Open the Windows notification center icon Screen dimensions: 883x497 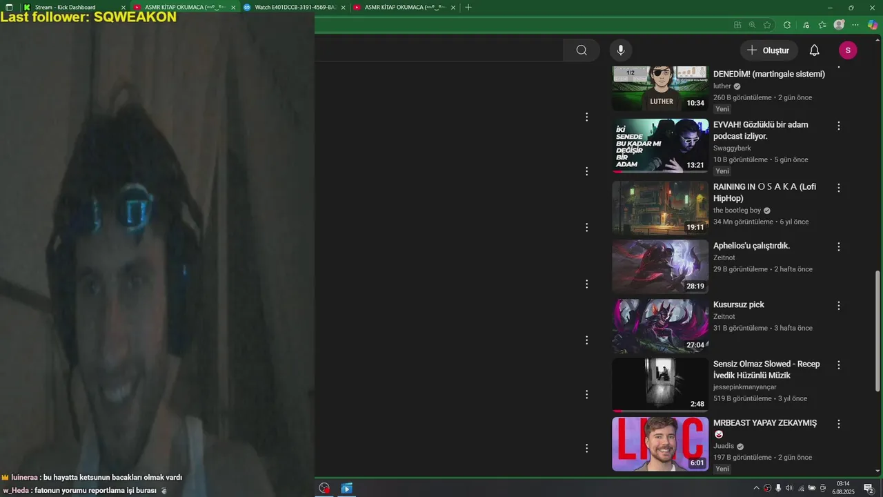[869, 488]
